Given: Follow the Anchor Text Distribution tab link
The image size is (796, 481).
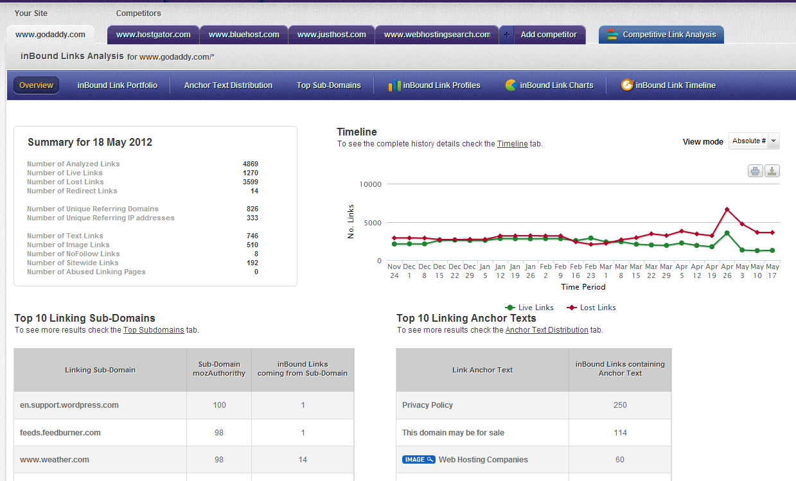Looking at the screenshot, I should click(x=547, y=330).
